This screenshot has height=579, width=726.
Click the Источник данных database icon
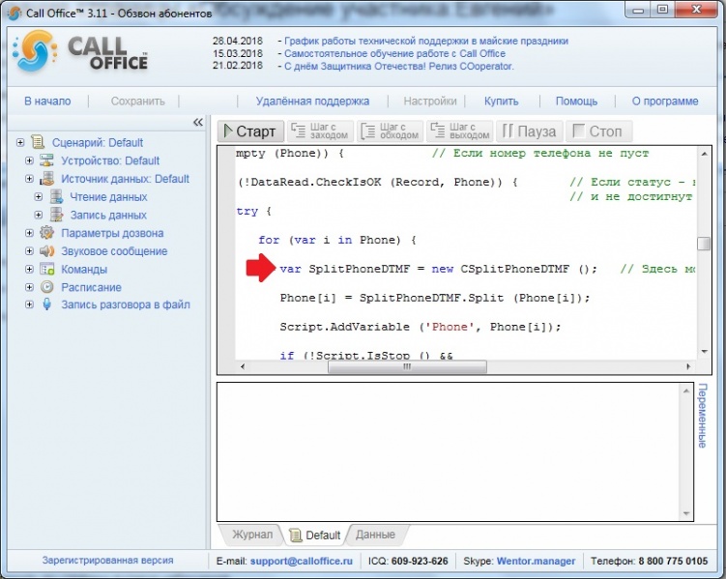(x=46, y=179)
